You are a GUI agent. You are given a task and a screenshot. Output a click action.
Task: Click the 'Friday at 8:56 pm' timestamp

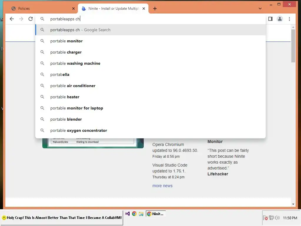pos(166,157)
